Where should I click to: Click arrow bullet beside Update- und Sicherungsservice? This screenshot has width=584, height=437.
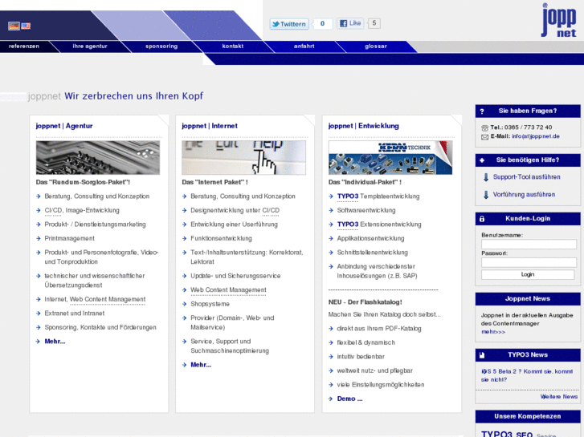point(184,276)
